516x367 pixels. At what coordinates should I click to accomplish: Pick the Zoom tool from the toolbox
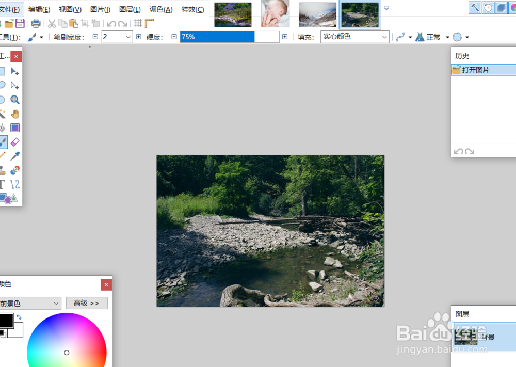tap(15, 99)
